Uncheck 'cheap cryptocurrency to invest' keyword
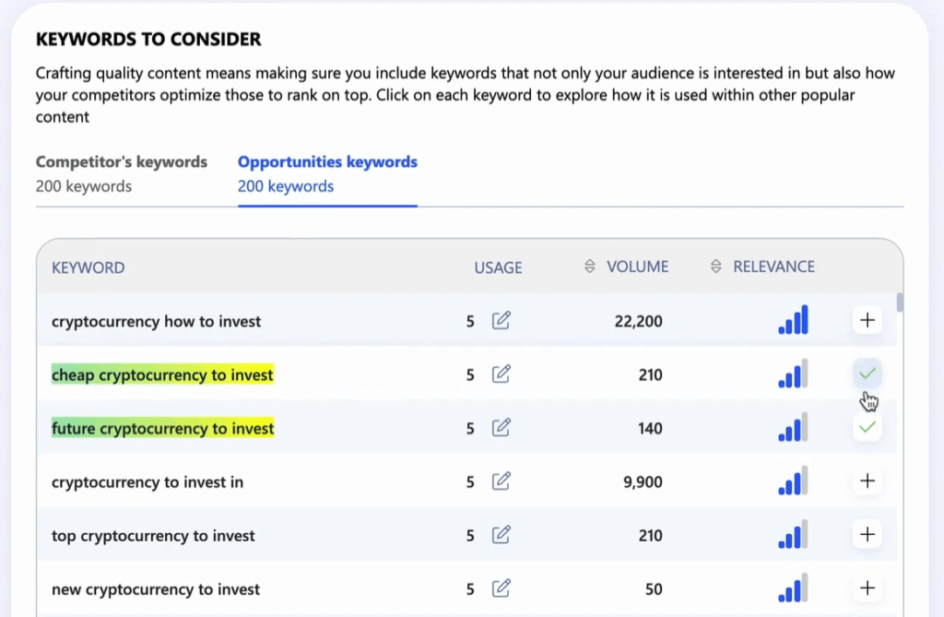The image size is (944, 617). click(x=867, y=374)
